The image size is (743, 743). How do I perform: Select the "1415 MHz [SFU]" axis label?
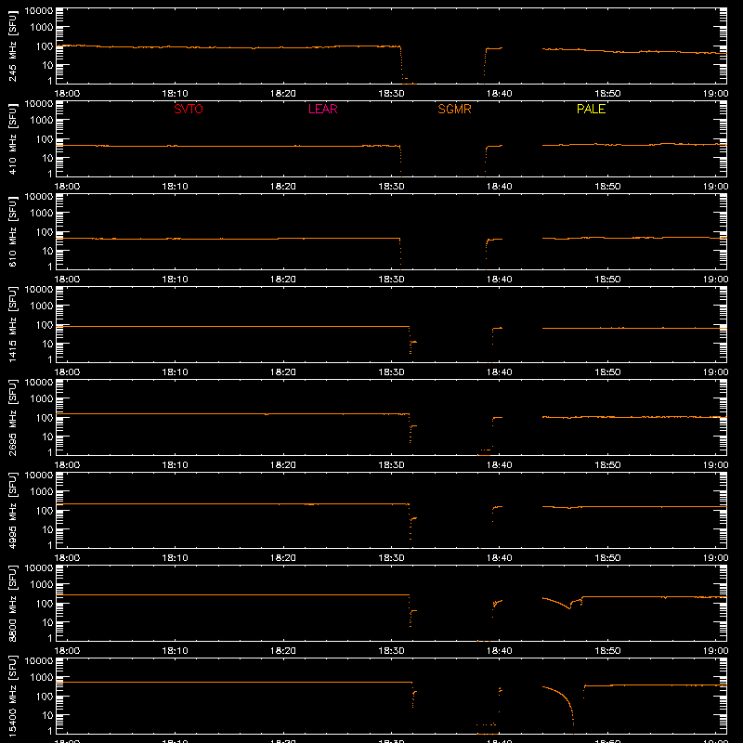point(12,324)
